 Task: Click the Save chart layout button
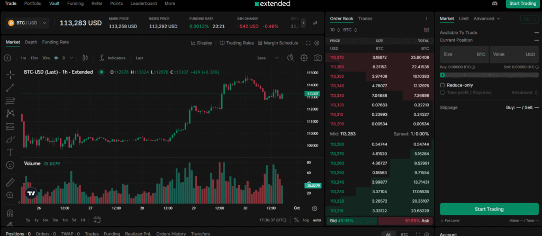pos(261,58)
